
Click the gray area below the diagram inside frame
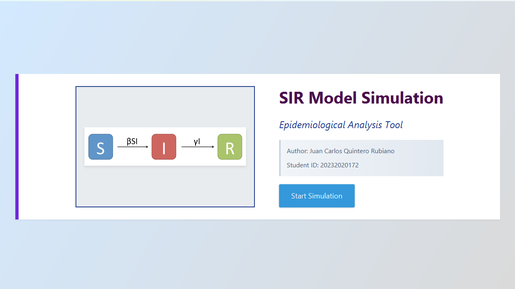(165, 186)
